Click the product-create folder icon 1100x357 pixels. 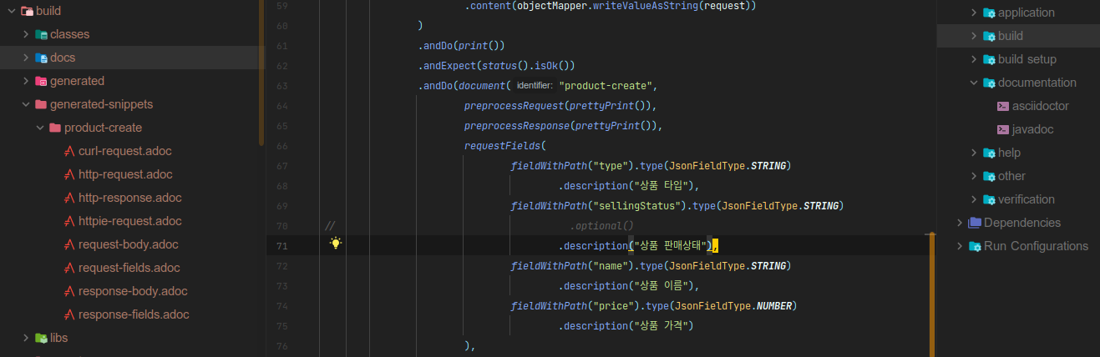(55, 128)
